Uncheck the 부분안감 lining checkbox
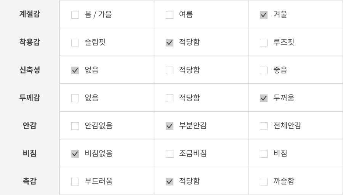Image resolution: width=343 pixels, height=195 pixels. pyautogui.click(x=170, y=126)
